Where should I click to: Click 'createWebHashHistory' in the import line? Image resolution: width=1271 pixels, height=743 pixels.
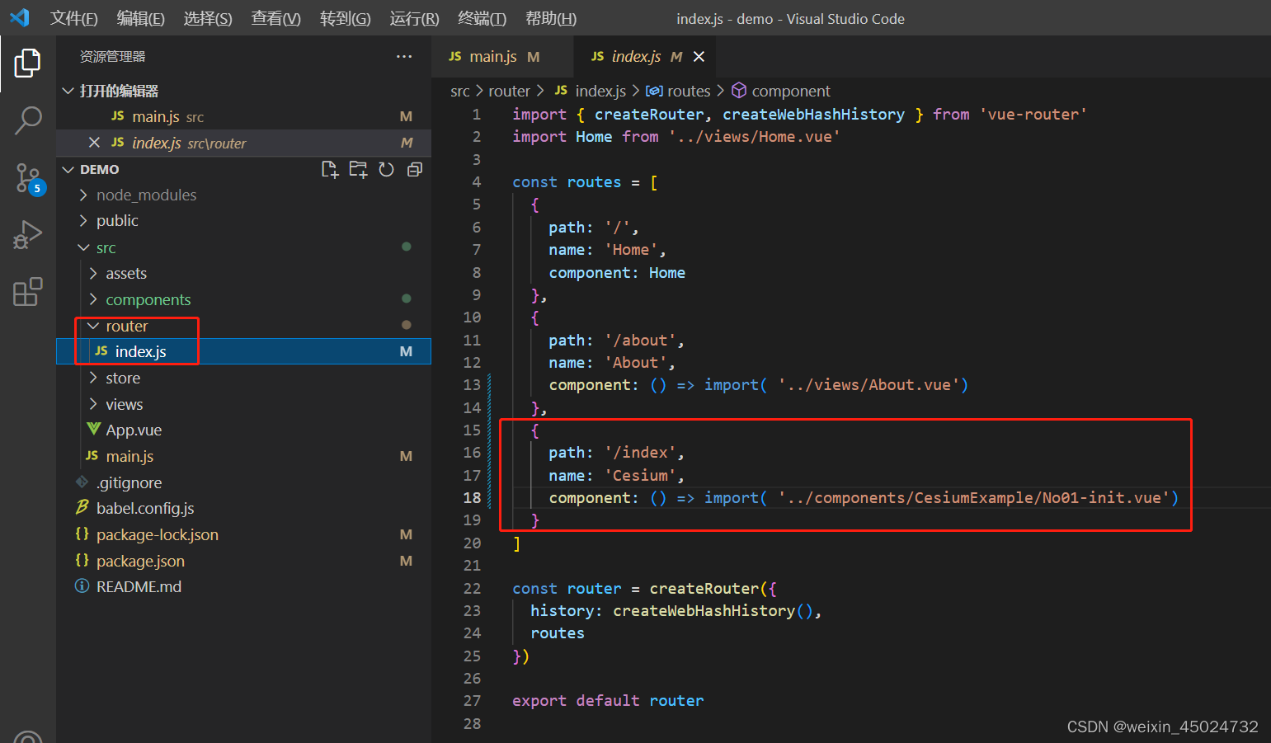pos(813,115)
